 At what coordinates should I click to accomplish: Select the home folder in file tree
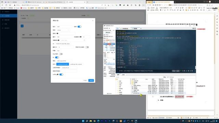click(x=121, y=88)
